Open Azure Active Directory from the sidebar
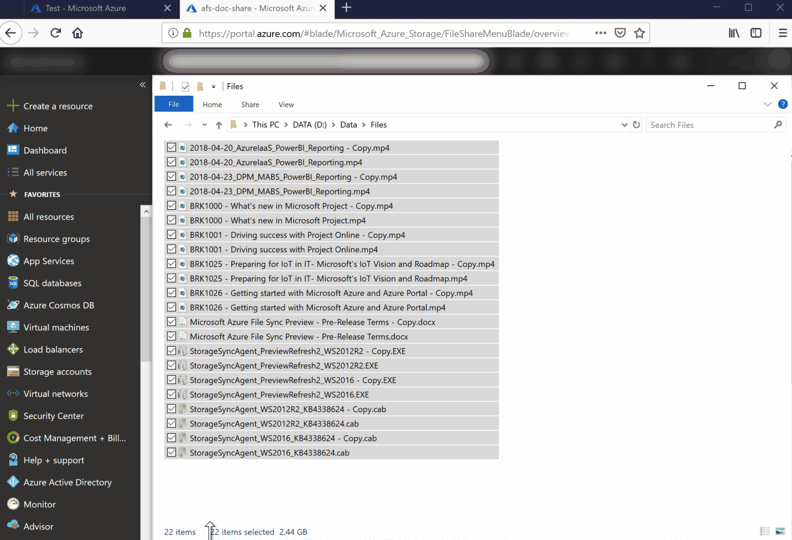 [x=67, y=482]
